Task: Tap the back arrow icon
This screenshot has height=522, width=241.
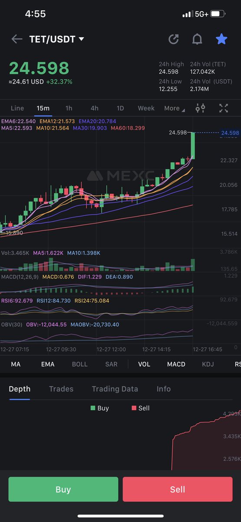Action: click(17, 39)
